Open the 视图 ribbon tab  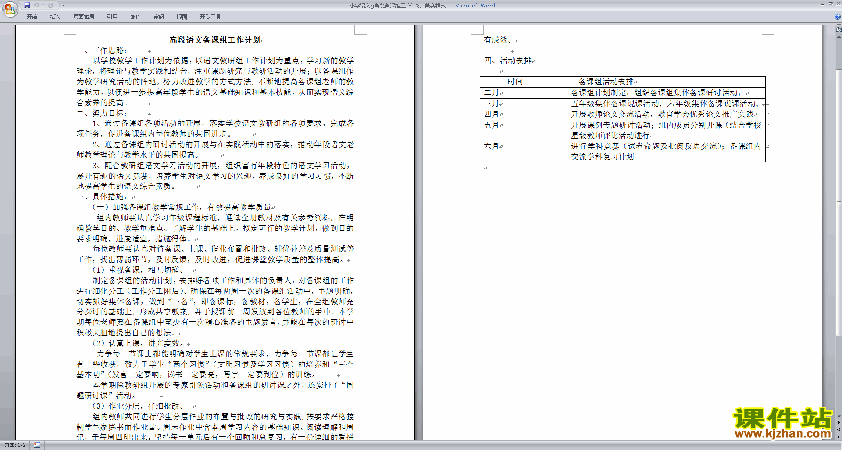182,17
